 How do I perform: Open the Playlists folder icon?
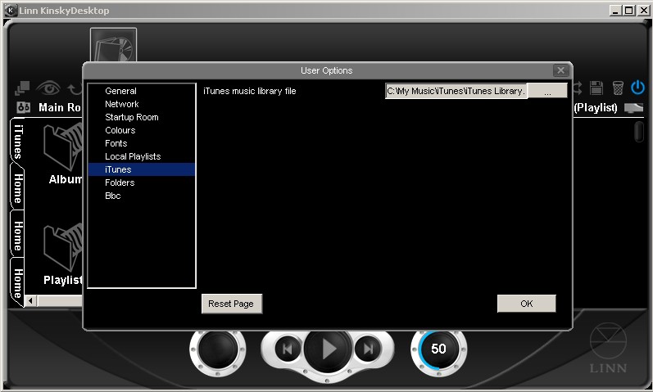tap(63, 247)
